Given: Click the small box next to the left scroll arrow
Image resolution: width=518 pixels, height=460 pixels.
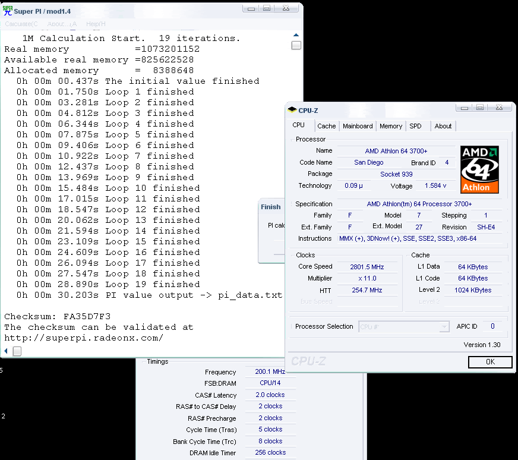Looking at the screenshot, I should point(17,351).
